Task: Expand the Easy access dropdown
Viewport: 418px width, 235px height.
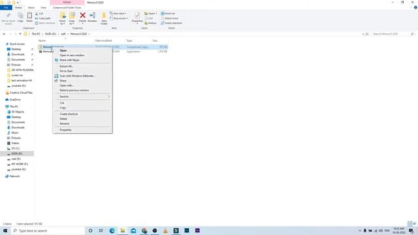Action: pyautogui.click(x=119, y=18)
